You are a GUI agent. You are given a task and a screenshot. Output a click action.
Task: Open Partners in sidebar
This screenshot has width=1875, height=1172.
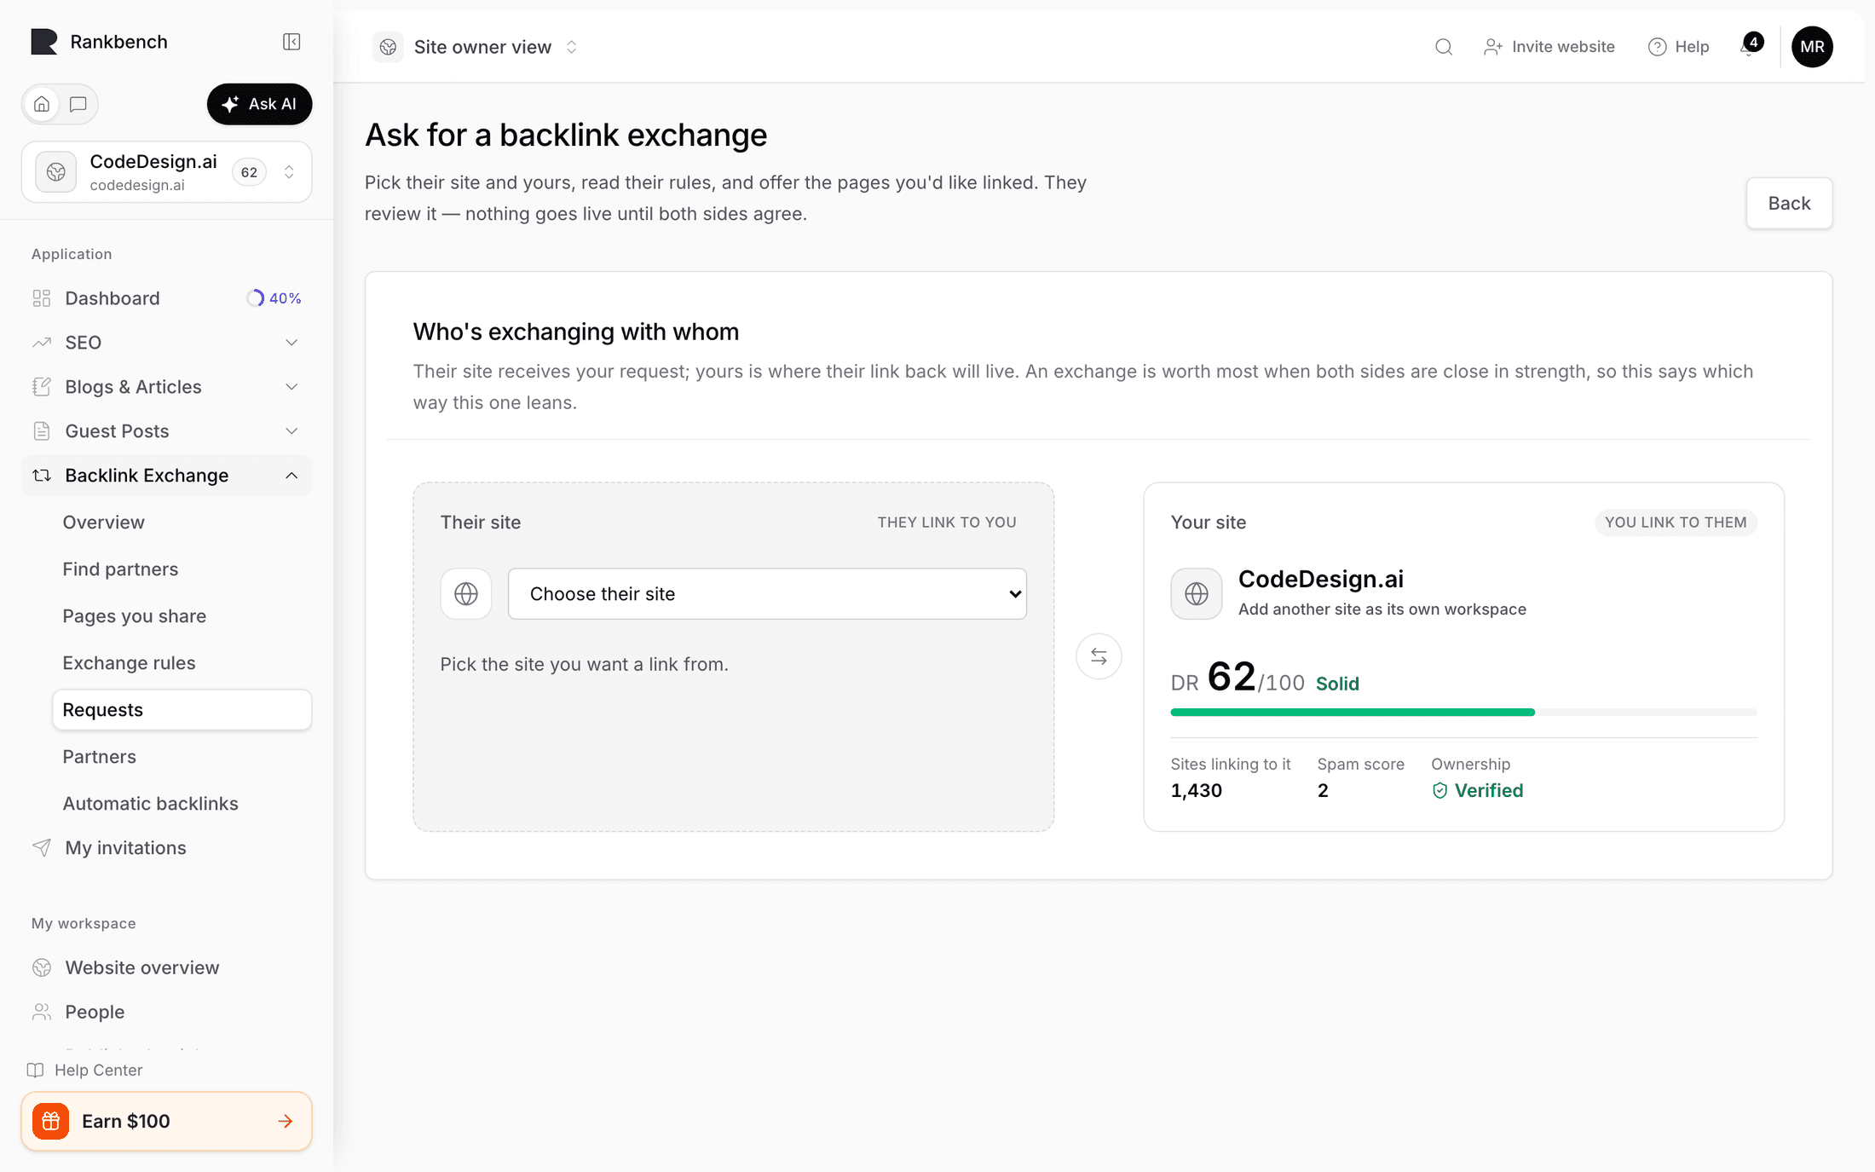tap(182, 757)
